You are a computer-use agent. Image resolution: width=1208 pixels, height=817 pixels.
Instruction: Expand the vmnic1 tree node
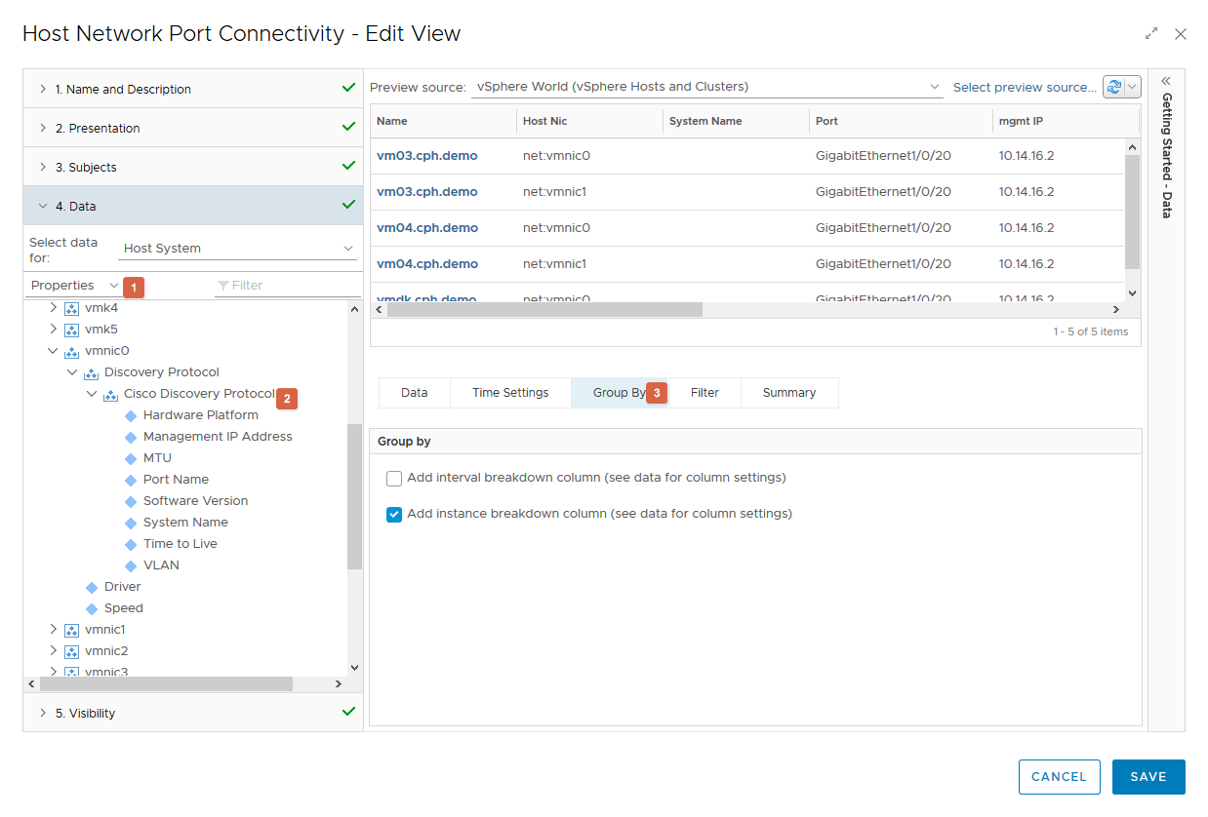point(54,630)
